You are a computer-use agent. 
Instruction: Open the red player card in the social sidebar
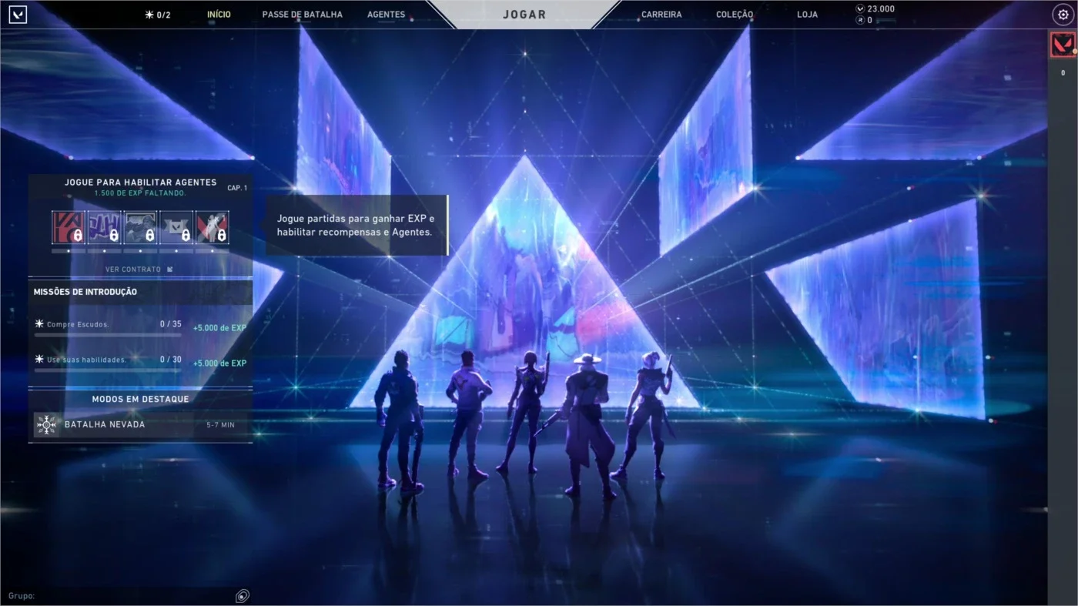(x=1063, y=45)
